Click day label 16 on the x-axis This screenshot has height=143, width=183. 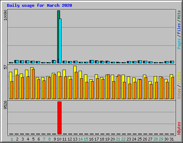click(91, 139)
